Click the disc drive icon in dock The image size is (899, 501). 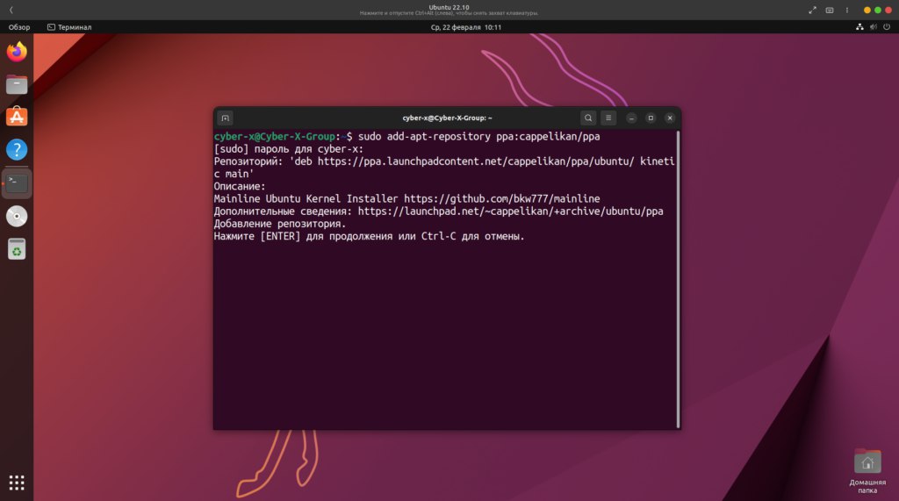(x=17, y=216)
